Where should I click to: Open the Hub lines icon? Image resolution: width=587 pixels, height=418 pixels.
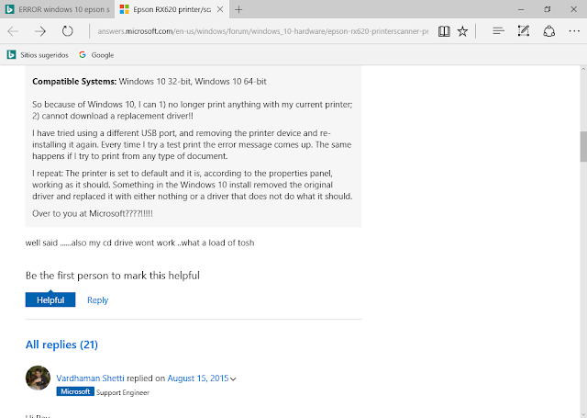pyautogui.click(x=498, y=31)
